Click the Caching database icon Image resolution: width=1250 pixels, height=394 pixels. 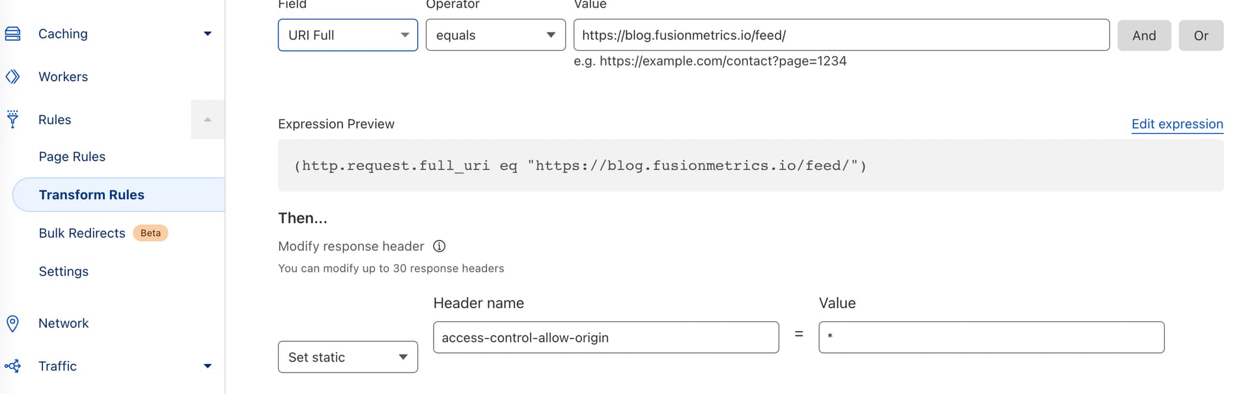[12, 34]
